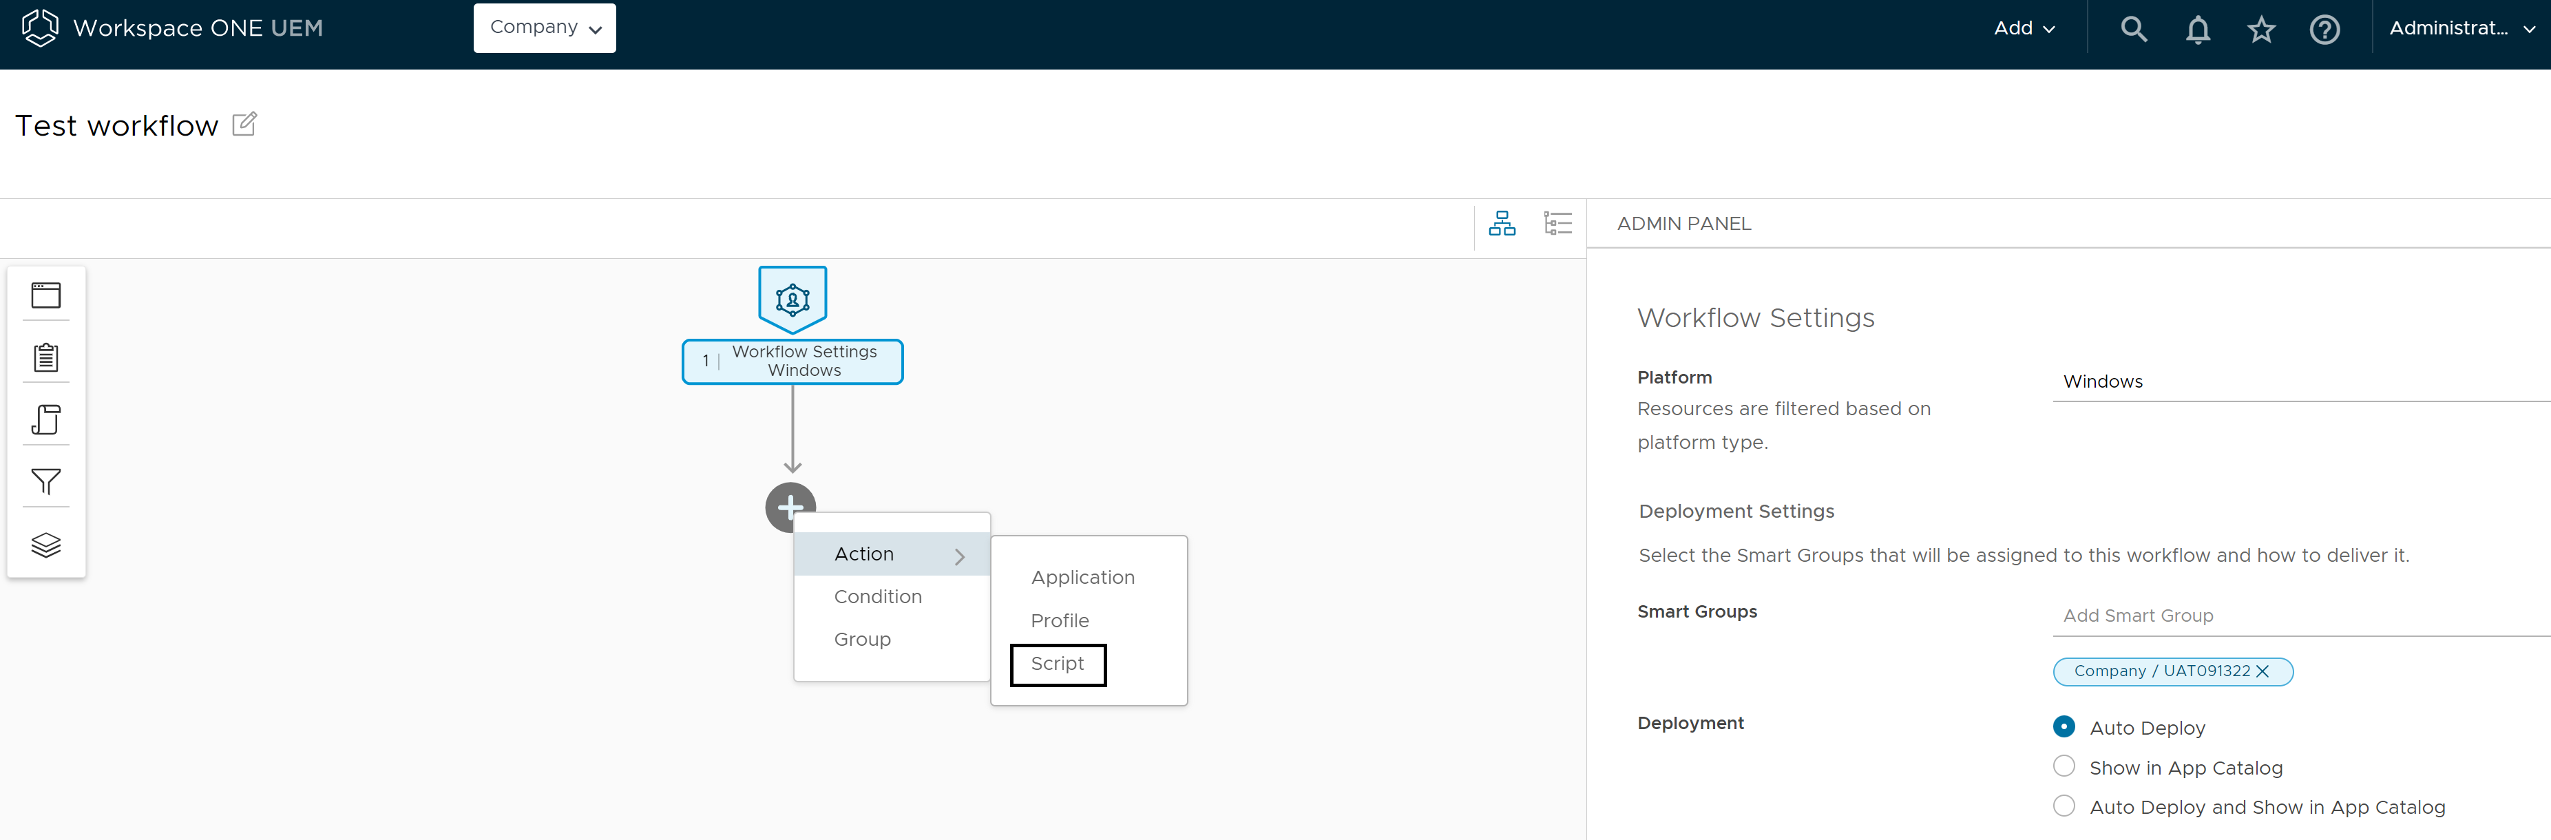
Task: Select the application window icon in sidebar
Action: tap(45, 295)
